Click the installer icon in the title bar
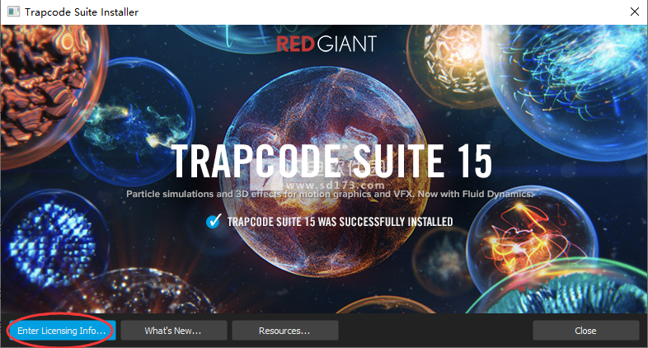This screenshot has width=648, height=348. click(12, 12)
